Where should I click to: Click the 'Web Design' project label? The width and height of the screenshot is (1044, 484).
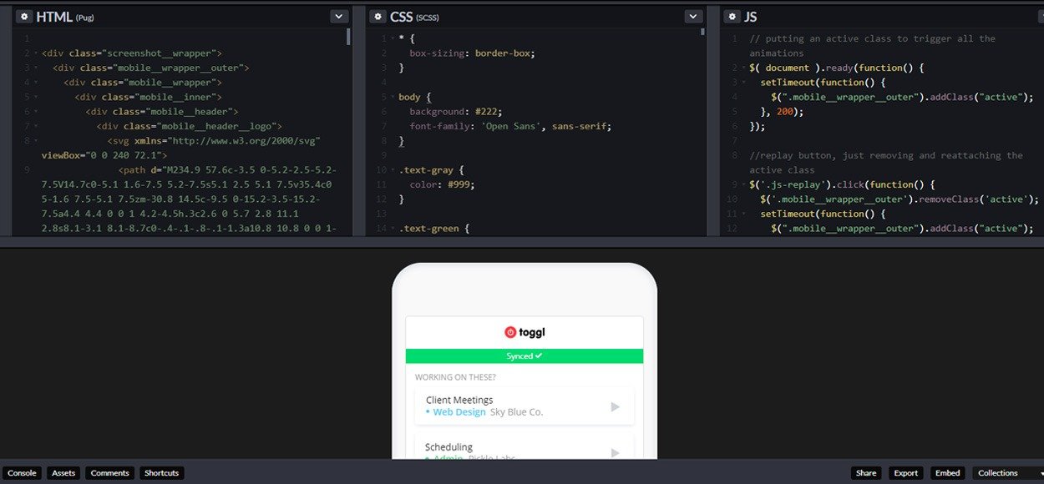click(x=459, y=412)
